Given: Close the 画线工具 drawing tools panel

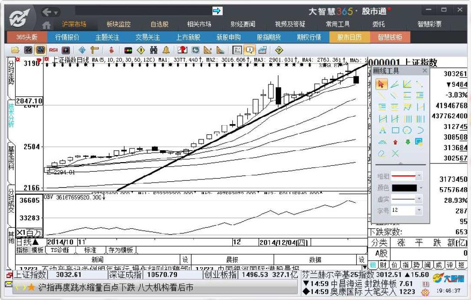Looking at the screenshot, I should click(x=424, y=70).
